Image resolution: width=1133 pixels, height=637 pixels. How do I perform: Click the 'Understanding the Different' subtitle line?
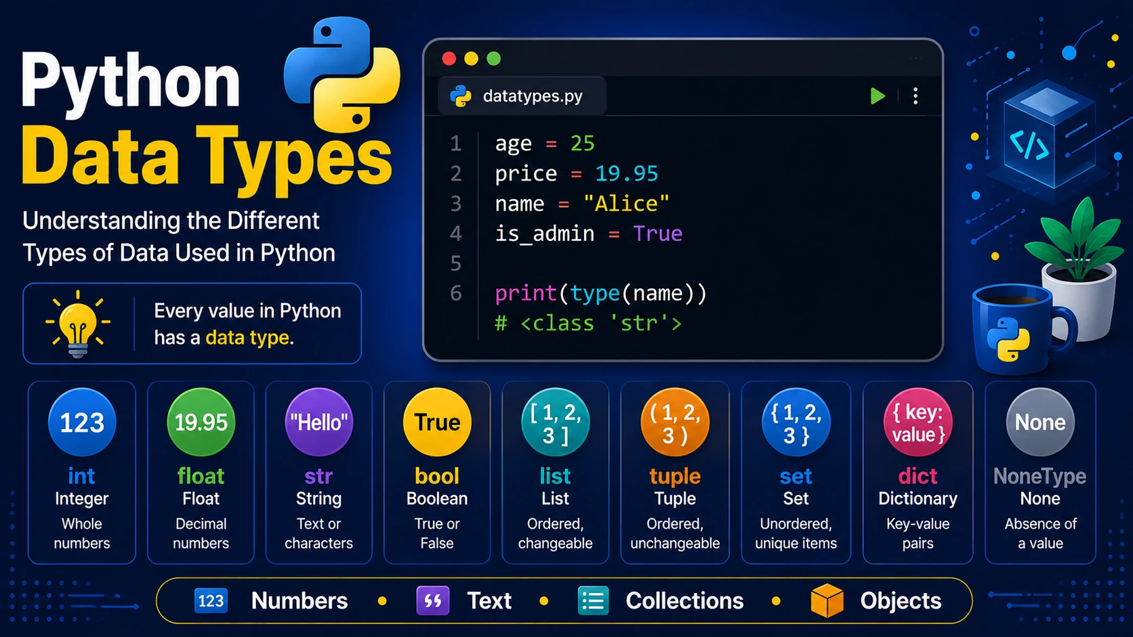pyautogui.click(x=171, y=221)
